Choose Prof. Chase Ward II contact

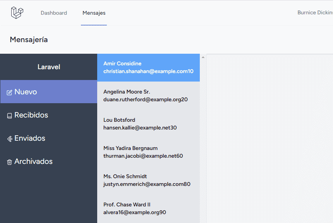148,208
